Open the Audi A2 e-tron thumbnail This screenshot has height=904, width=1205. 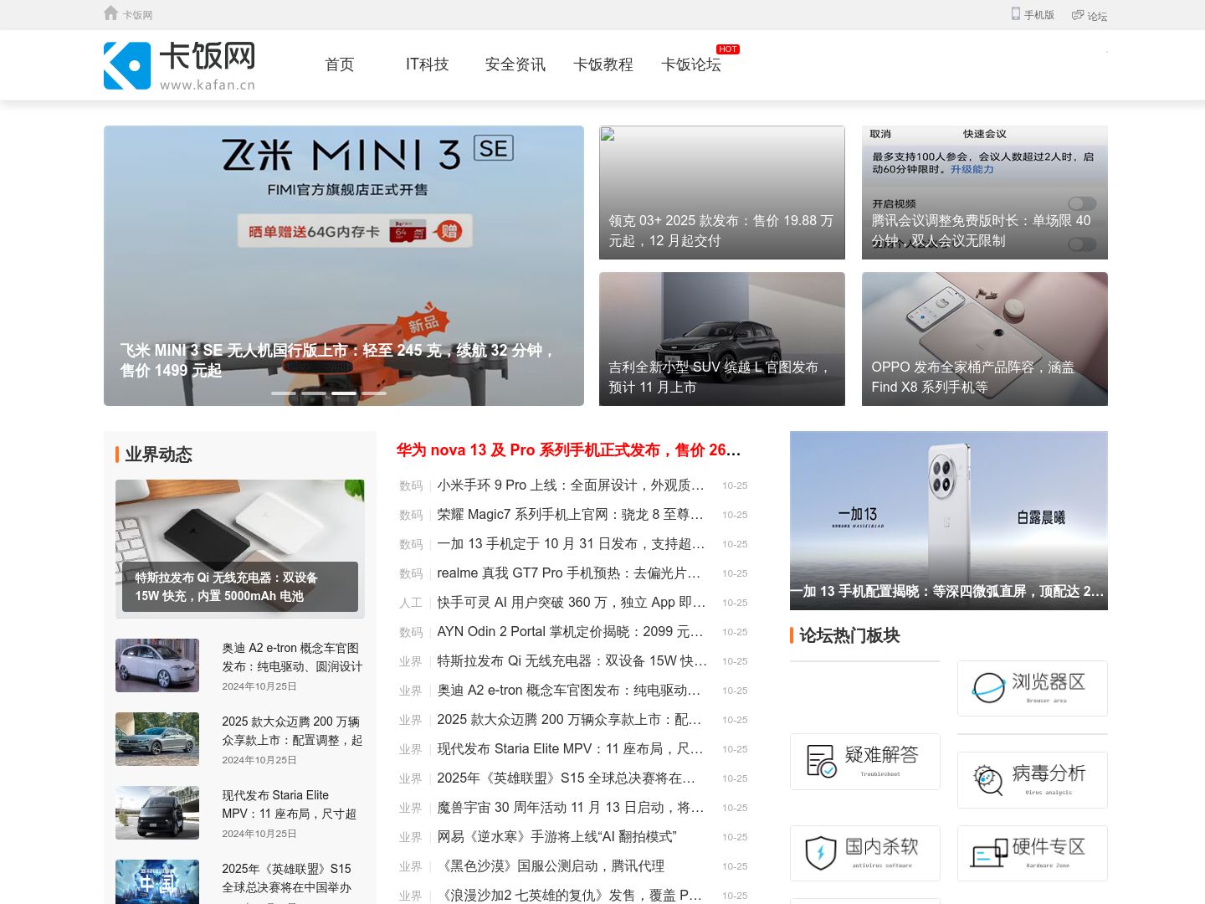point(157,665)
